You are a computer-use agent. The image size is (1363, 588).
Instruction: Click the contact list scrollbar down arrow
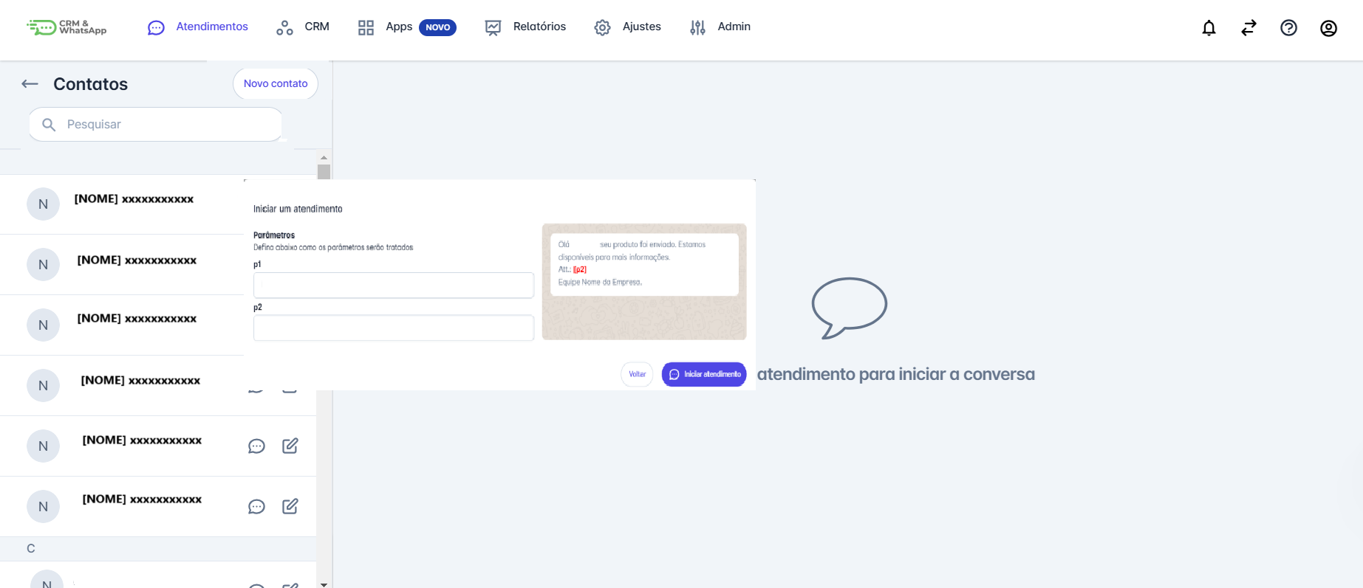tap(324, 584)
